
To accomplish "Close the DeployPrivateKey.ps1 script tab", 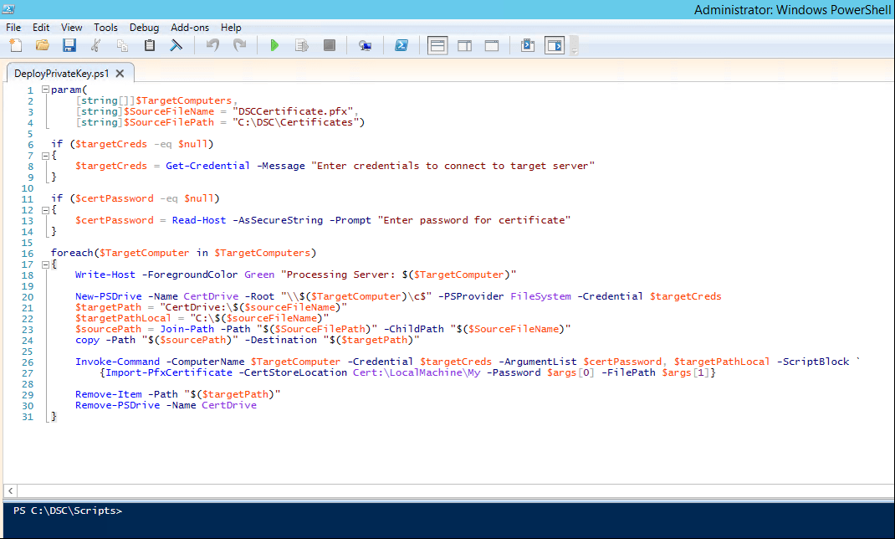I will (120, 74).
